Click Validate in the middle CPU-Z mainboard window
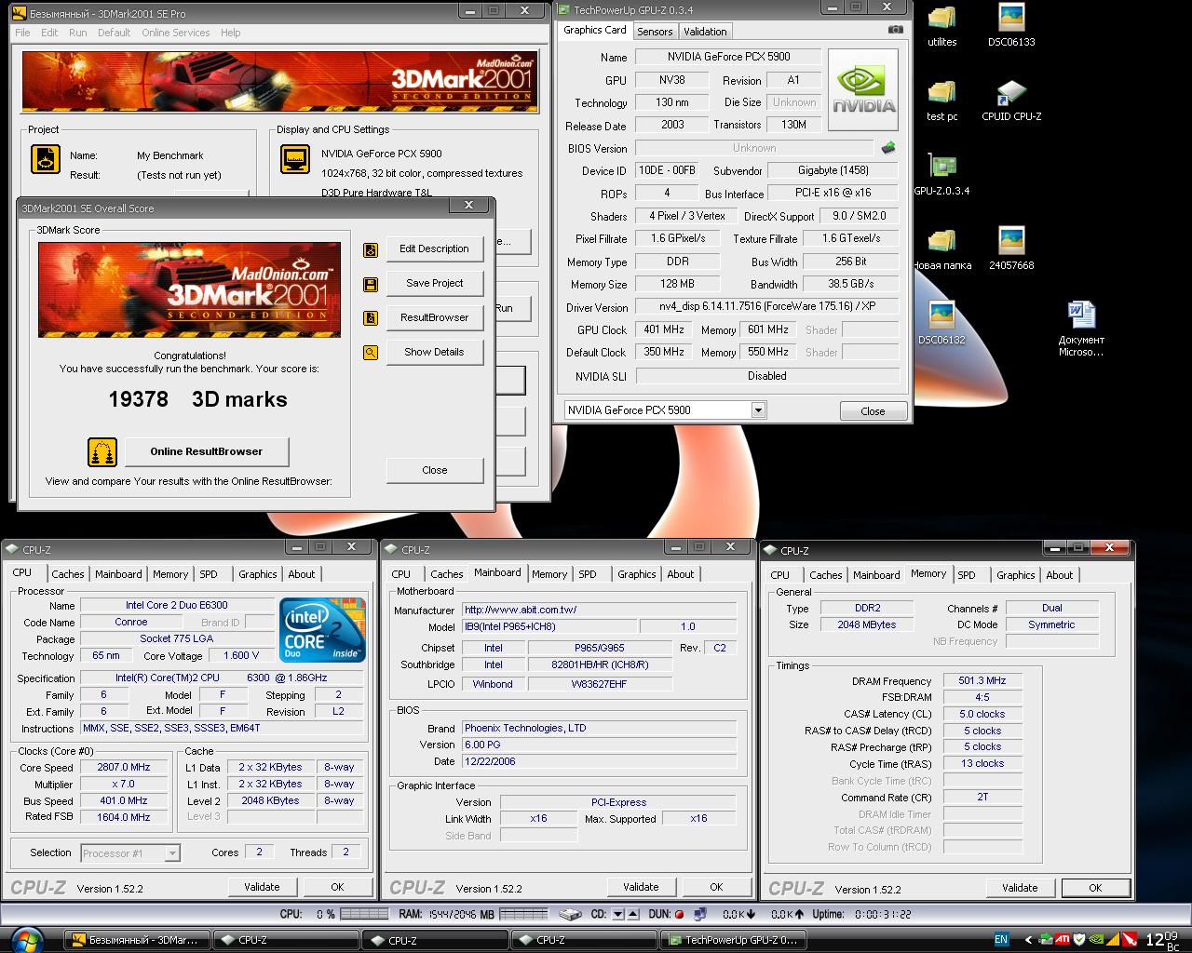 click(641, 887)
